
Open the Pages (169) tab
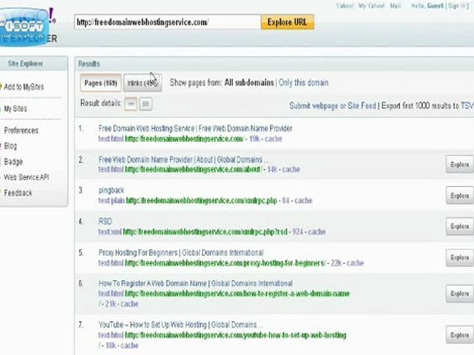point(101,83)
